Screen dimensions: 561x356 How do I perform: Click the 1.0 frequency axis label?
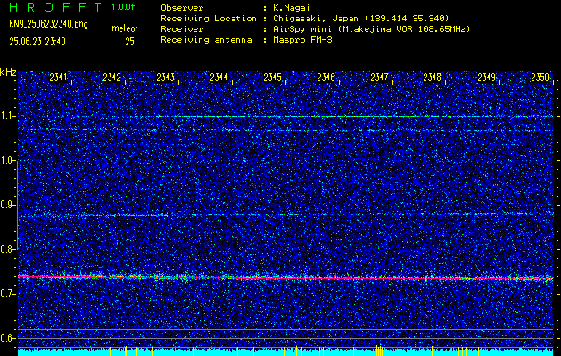pos(7,161)
